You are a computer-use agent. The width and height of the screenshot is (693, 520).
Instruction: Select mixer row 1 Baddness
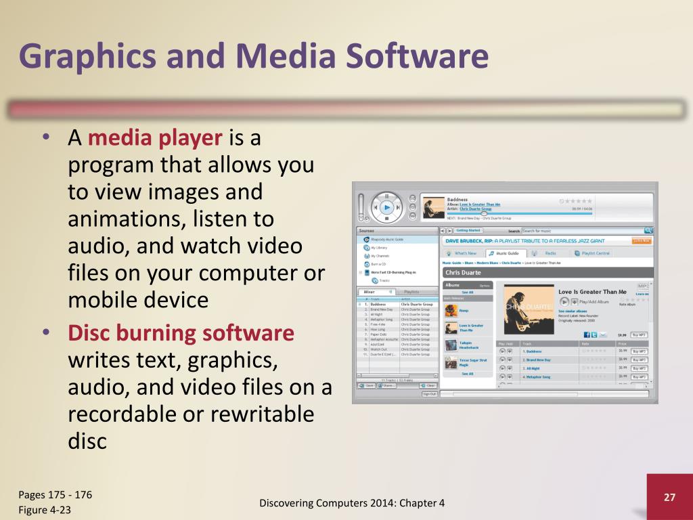coord(397,304)
